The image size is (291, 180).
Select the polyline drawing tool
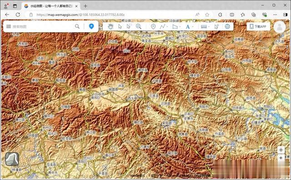[162, 26]
